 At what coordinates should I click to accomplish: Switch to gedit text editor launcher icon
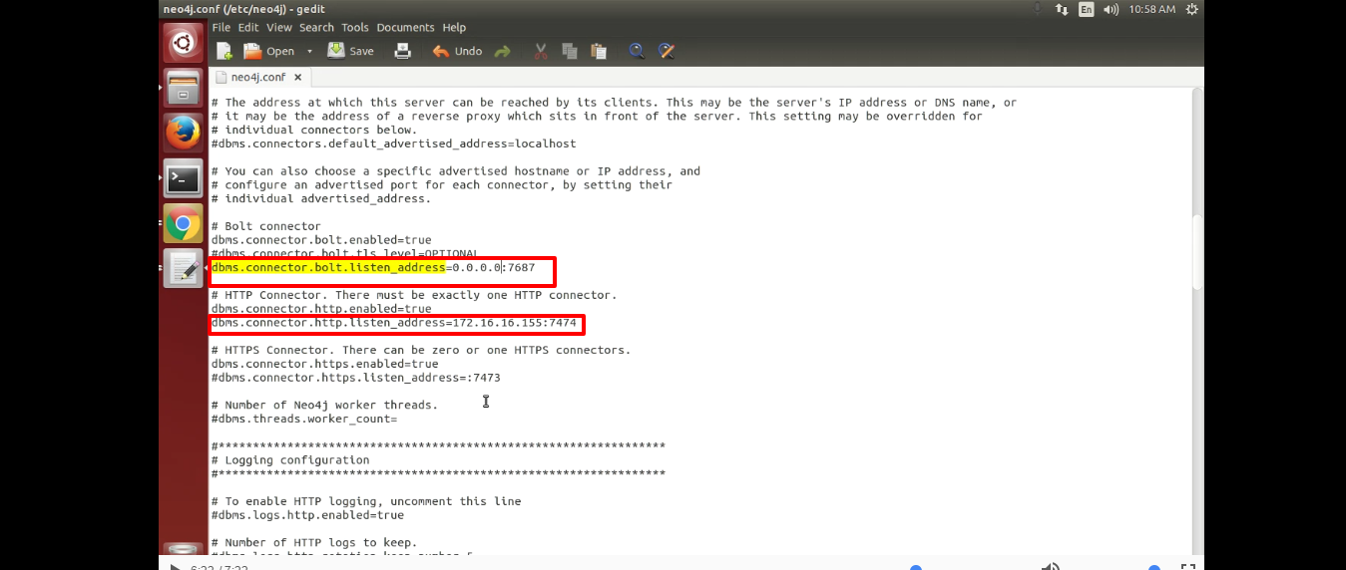(x=183, y=269)
